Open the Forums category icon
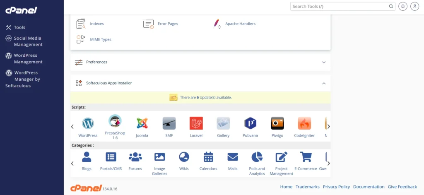 coord(135,157)
